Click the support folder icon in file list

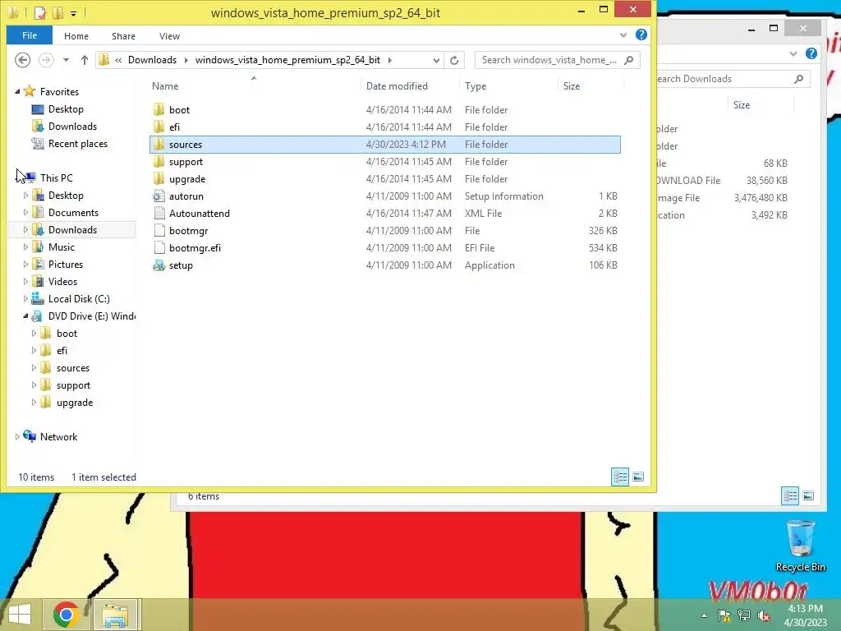pyautogui.click(x=159, y=162)
